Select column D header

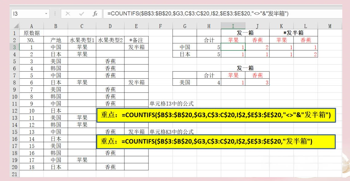110,26
